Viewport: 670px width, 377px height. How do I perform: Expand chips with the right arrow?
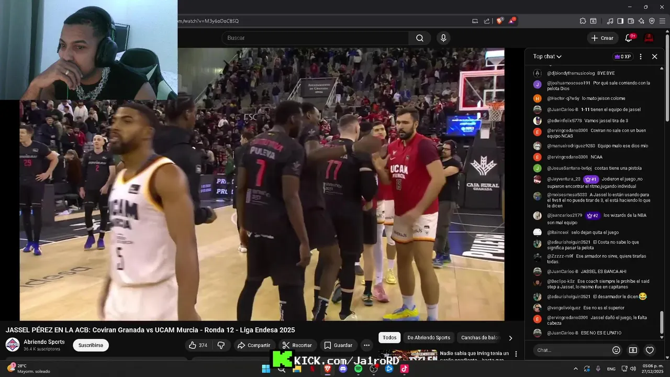click(x=510, y=338)
